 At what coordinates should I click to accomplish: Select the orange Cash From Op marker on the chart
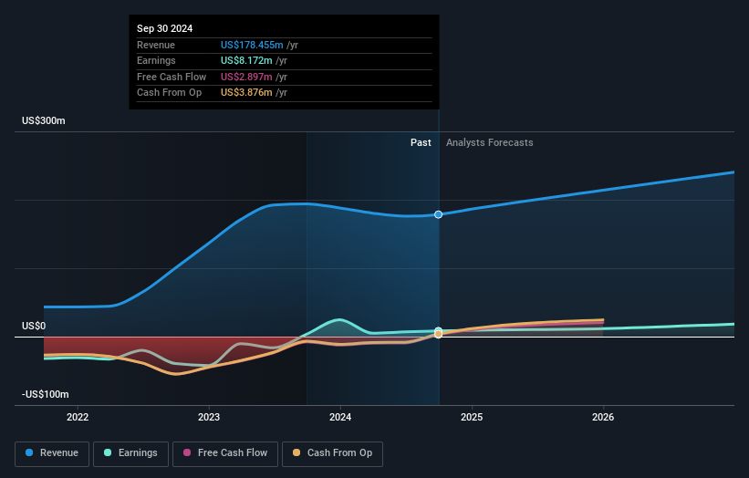click(439, 334)
